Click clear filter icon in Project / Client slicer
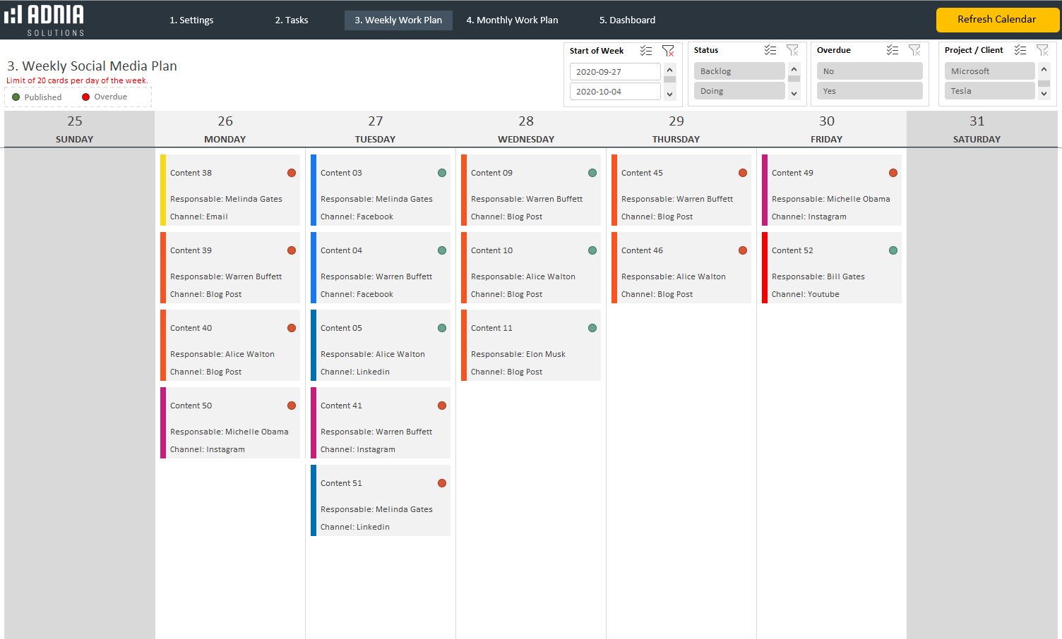This screenshot has height=639, width=1062. pos(1042,50)
